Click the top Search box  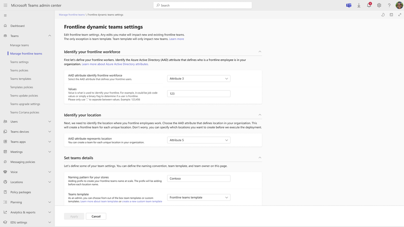[x=203, y=5]
